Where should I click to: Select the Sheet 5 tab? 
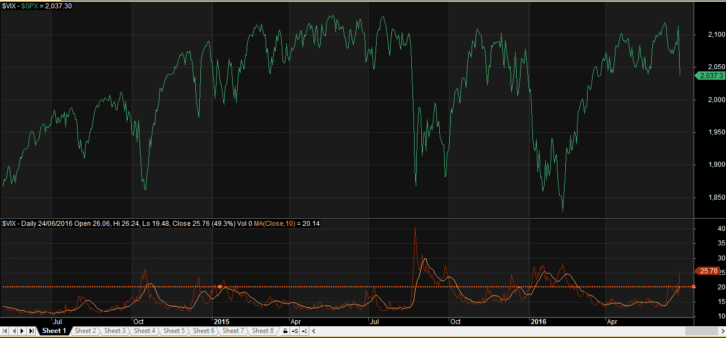tap(174, 331)
